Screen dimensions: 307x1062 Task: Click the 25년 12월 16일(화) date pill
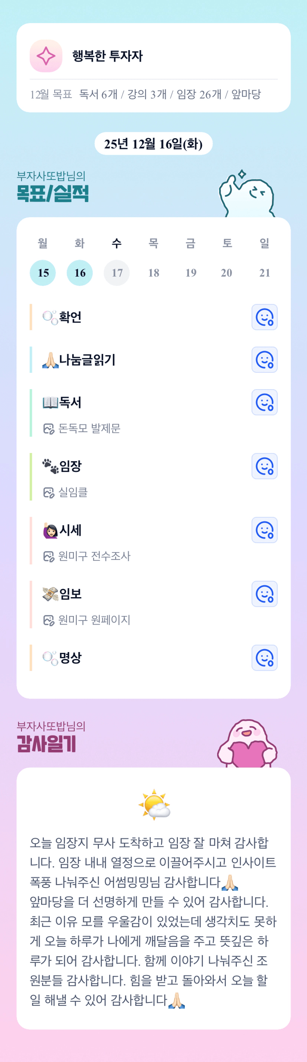pyautogui.click(x=153, y=144)
